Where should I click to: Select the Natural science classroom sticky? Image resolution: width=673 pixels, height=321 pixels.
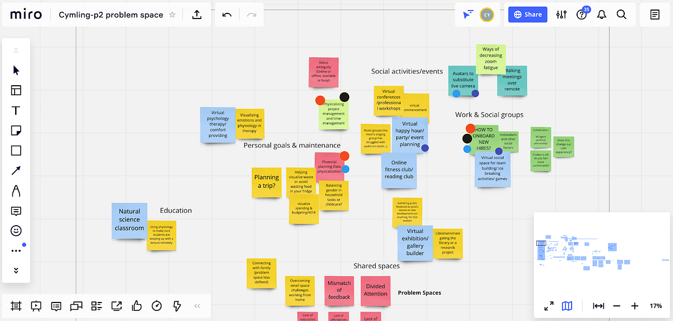point(130,220)
